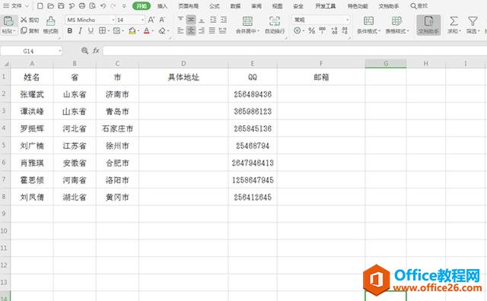The width and height of the screenshot is (487, 301).
Task: Click the Redo arrow icon
Action: pos(113,6)
